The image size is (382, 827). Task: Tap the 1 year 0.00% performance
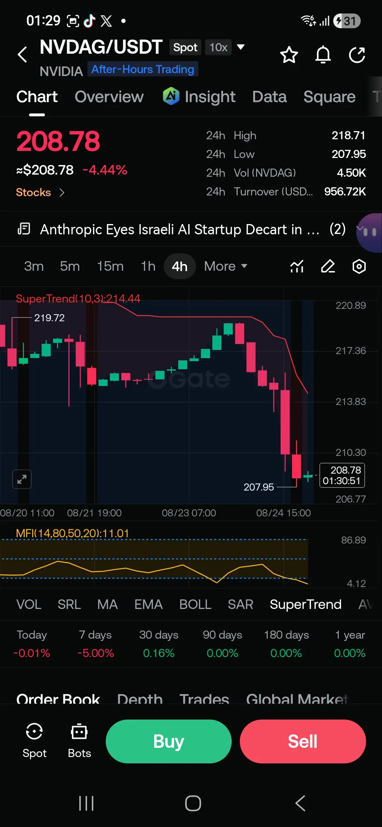click(x=350, y=644)
